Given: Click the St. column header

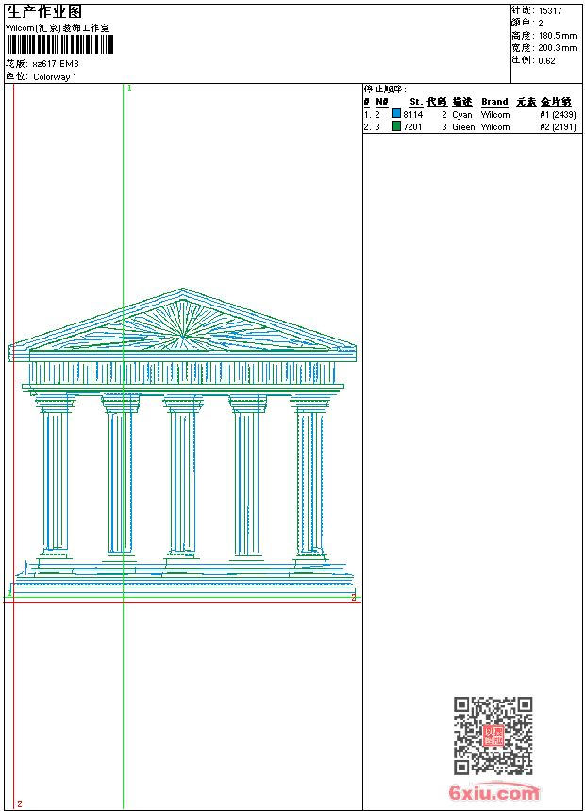Looking at the screenshot, I should 415,102.
